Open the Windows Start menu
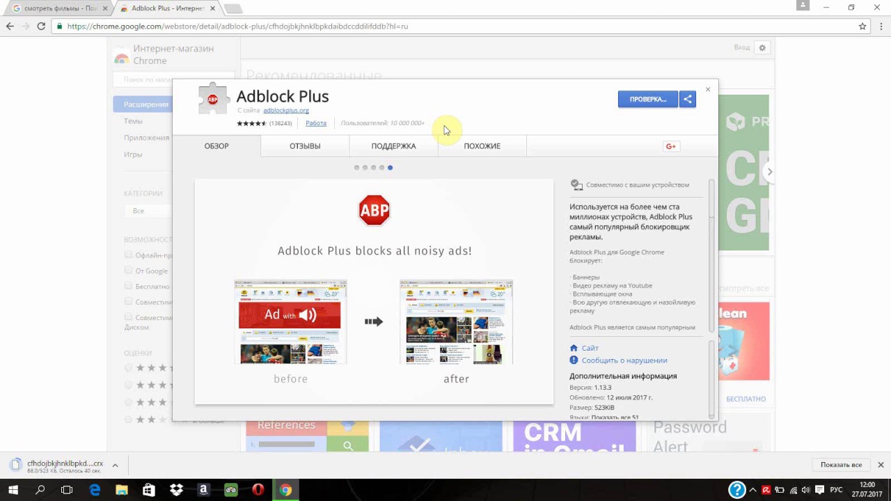Viewport: 891px width, 501px height. (x=13, y=490)
